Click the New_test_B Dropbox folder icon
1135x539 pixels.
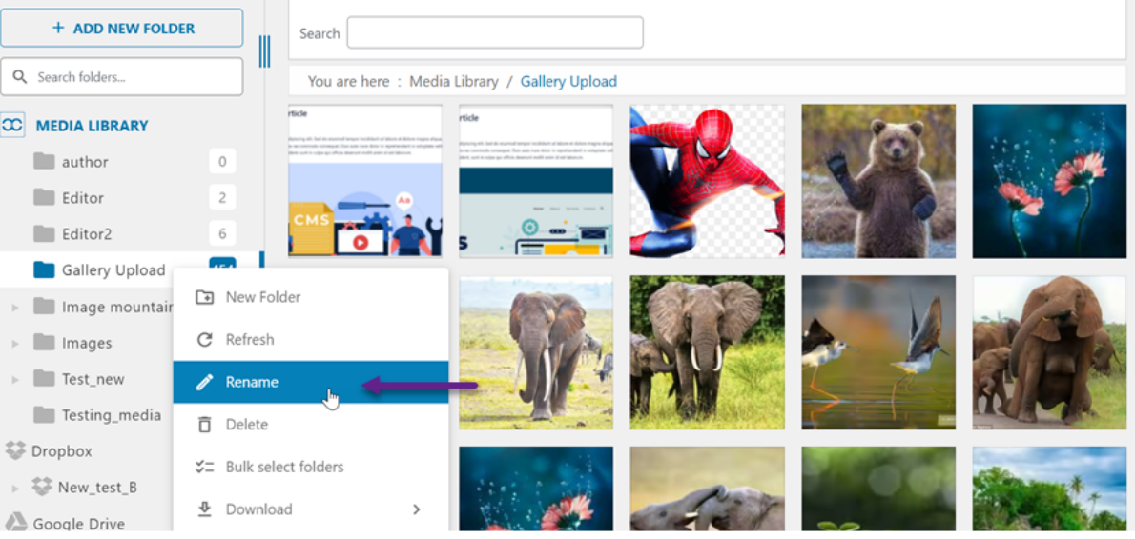[x=42, y=487]
